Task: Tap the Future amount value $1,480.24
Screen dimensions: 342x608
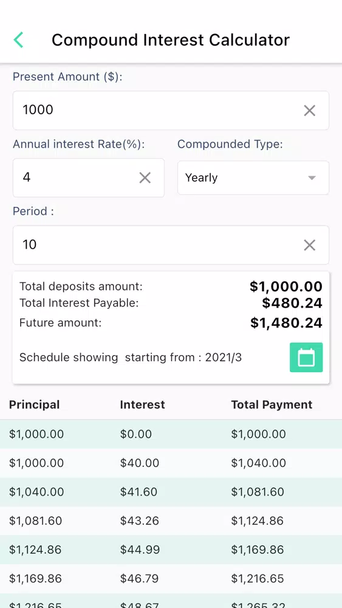Action: pos(286,323)
